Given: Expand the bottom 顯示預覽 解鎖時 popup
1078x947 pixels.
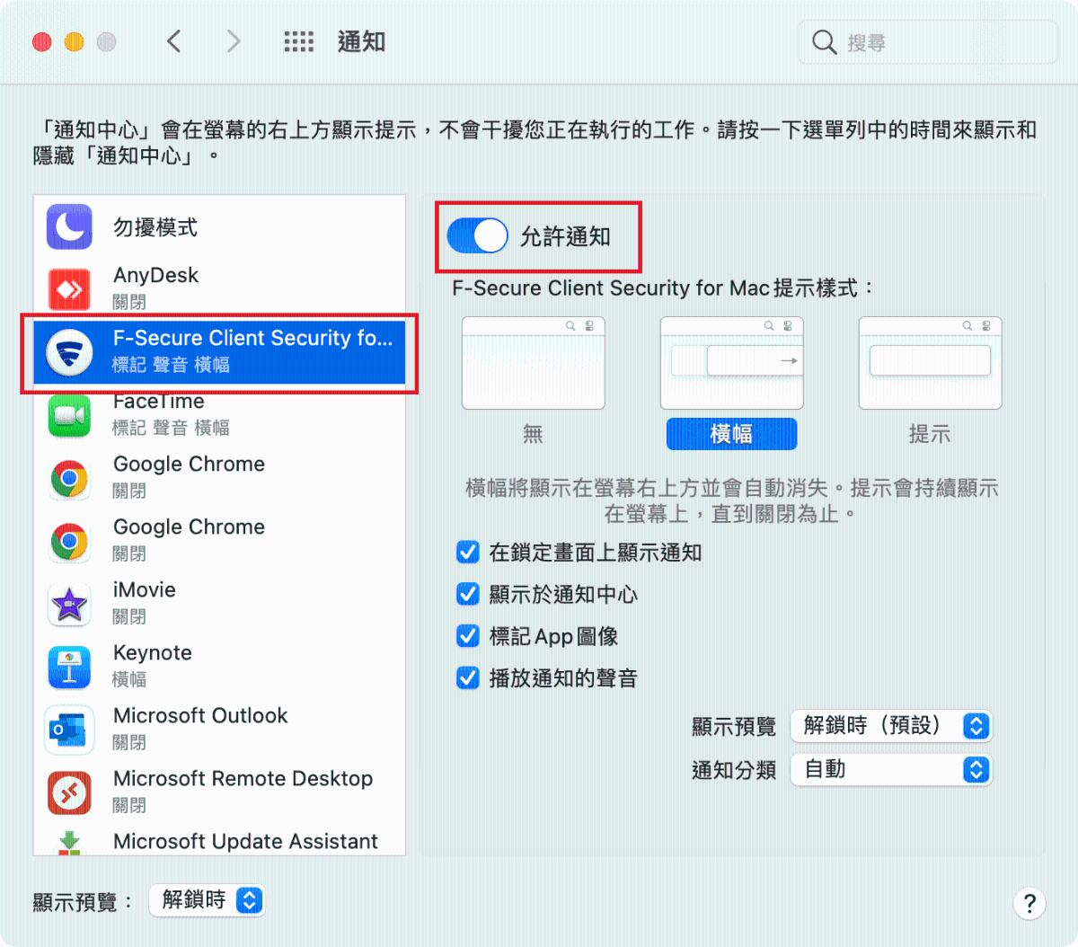Looking at the screenshot, I should click(x=207, y=899).
